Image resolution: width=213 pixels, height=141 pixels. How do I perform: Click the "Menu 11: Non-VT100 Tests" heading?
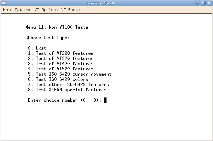(57, 27)
